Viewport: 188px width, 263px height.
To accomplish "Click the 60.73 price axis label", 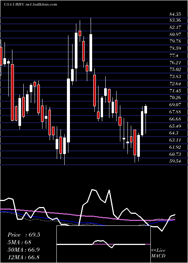I will [175, 154].
